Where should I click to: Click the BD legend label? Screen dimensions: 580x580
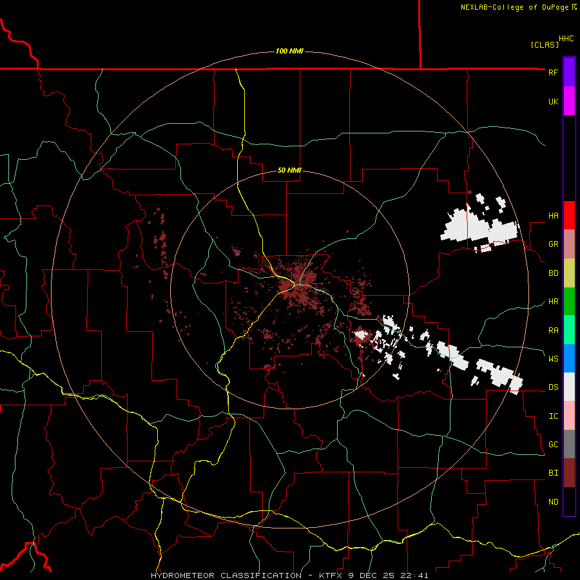tap(553, 273)
